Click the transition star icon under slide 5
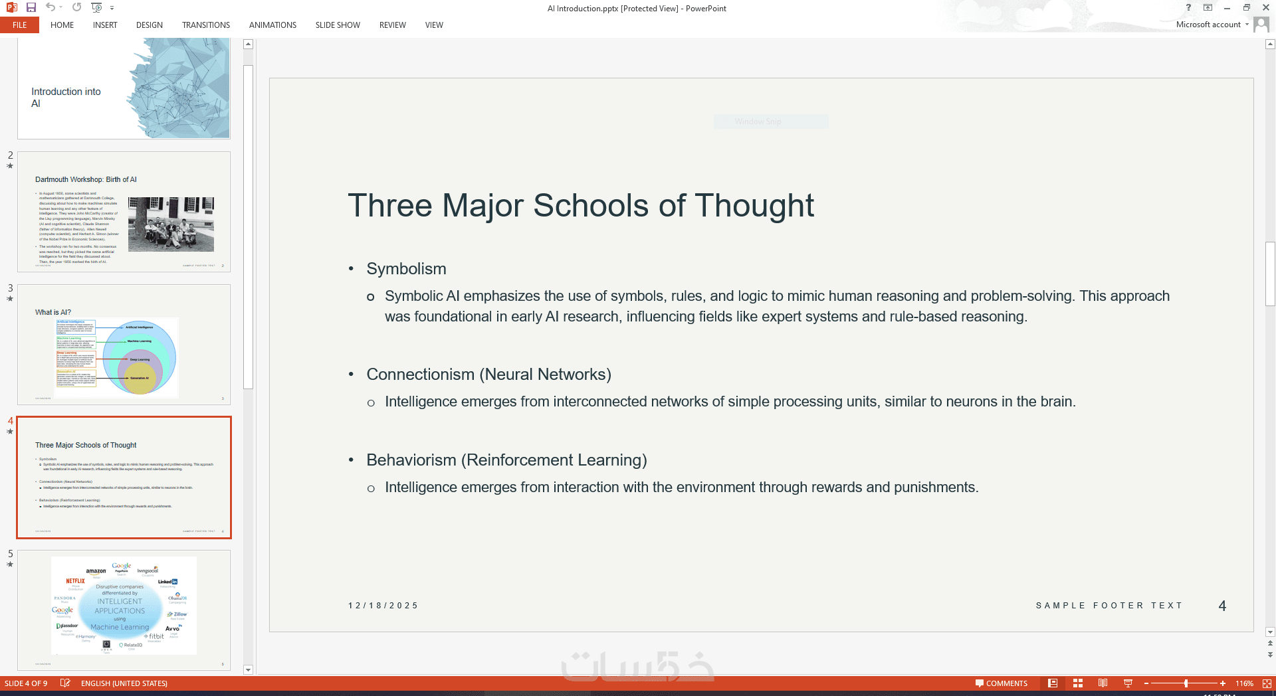Screen dimensions: 1276x696 tap(10, 565)
